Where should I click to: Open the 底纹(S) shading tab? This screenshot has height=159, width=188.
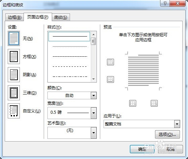coord(61,17)
